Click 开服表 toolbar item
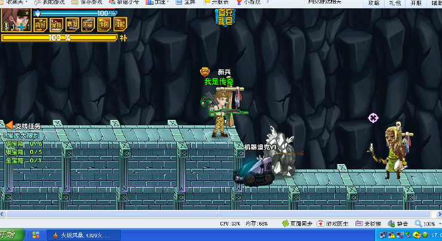 (x=216, y=2)
